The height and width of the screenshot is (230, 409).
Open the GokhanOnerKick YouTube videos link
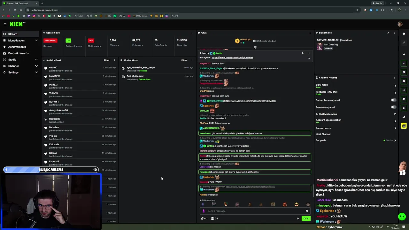pyautogui.click(x=250, y=101)
